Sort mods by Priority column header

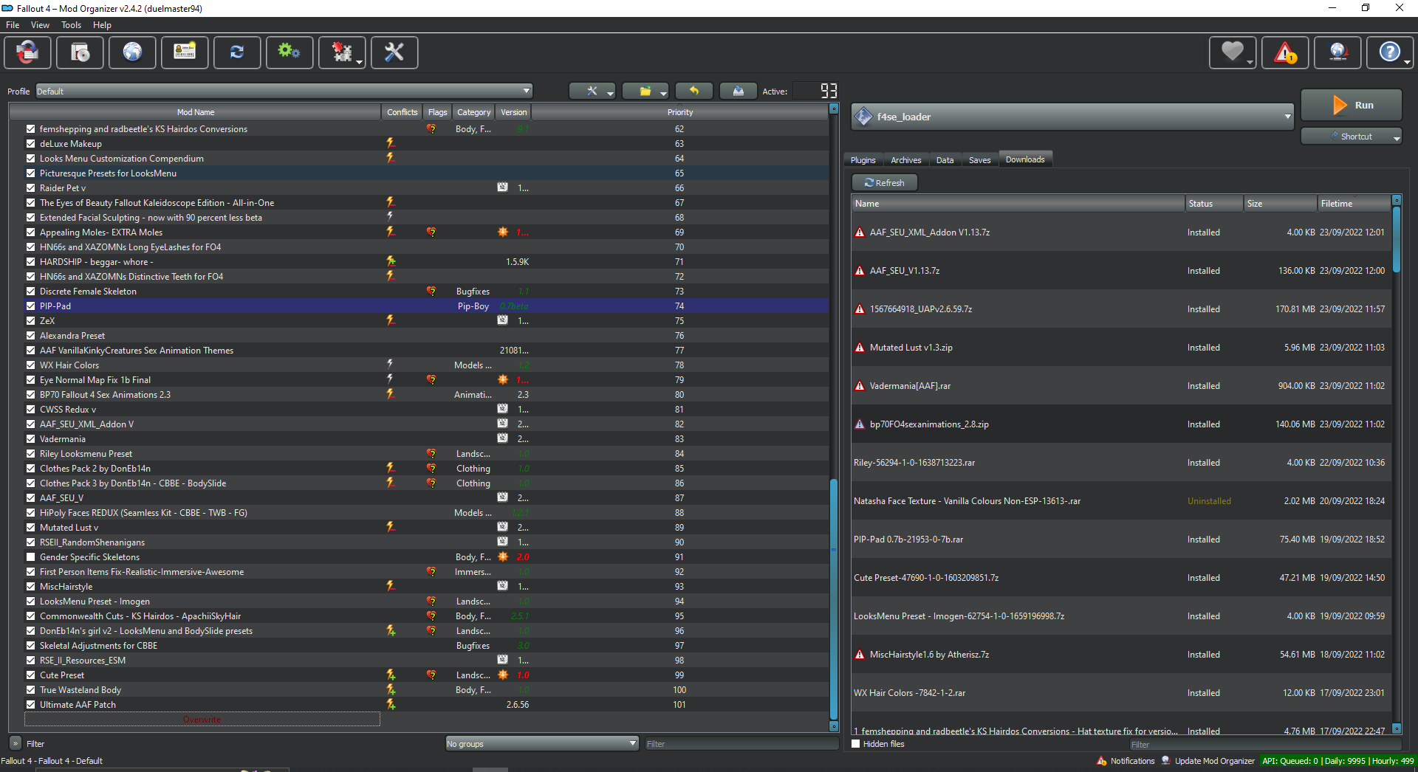679,112
